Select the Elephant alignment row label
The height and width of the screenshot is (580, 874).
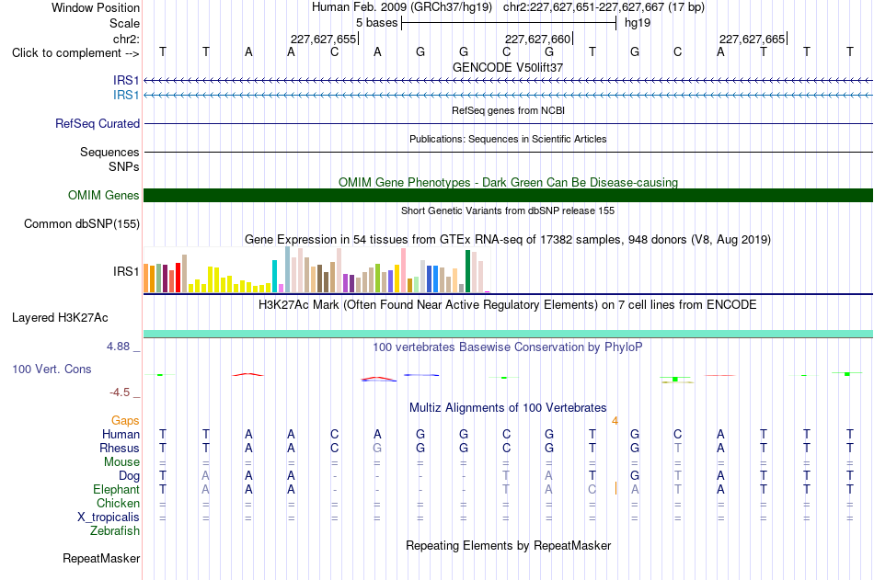117,490
